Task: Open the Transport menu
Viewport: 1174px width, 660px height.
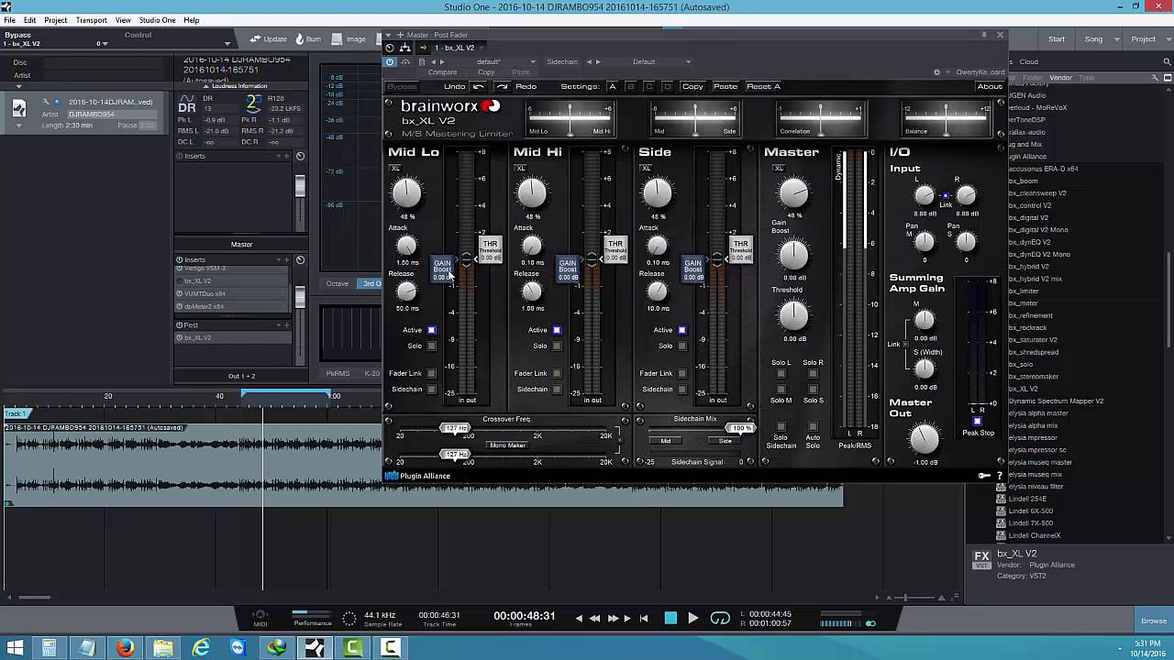Action: coord(92,20)
